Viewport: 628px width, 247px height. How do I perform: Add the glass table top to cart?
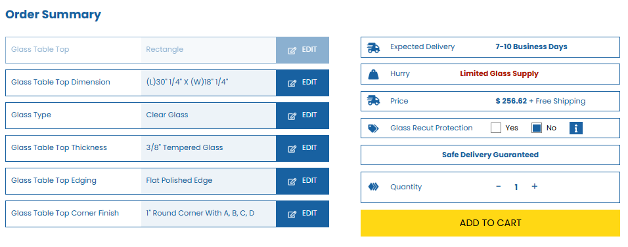[x=490, y=223]
